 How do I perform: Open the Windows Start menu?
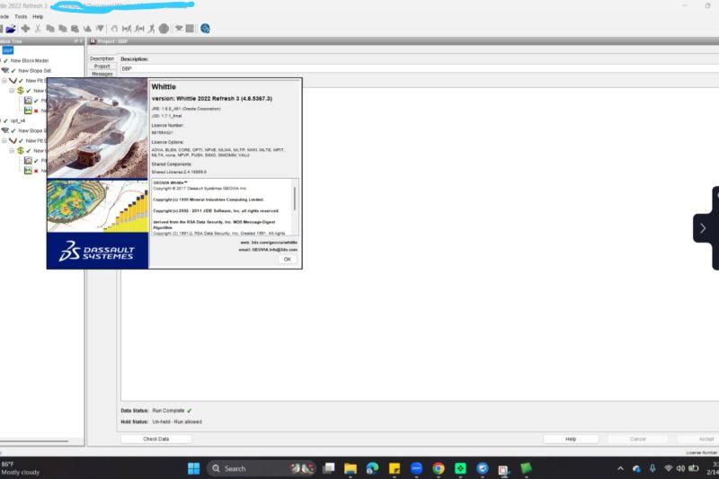tap(193, 468)
